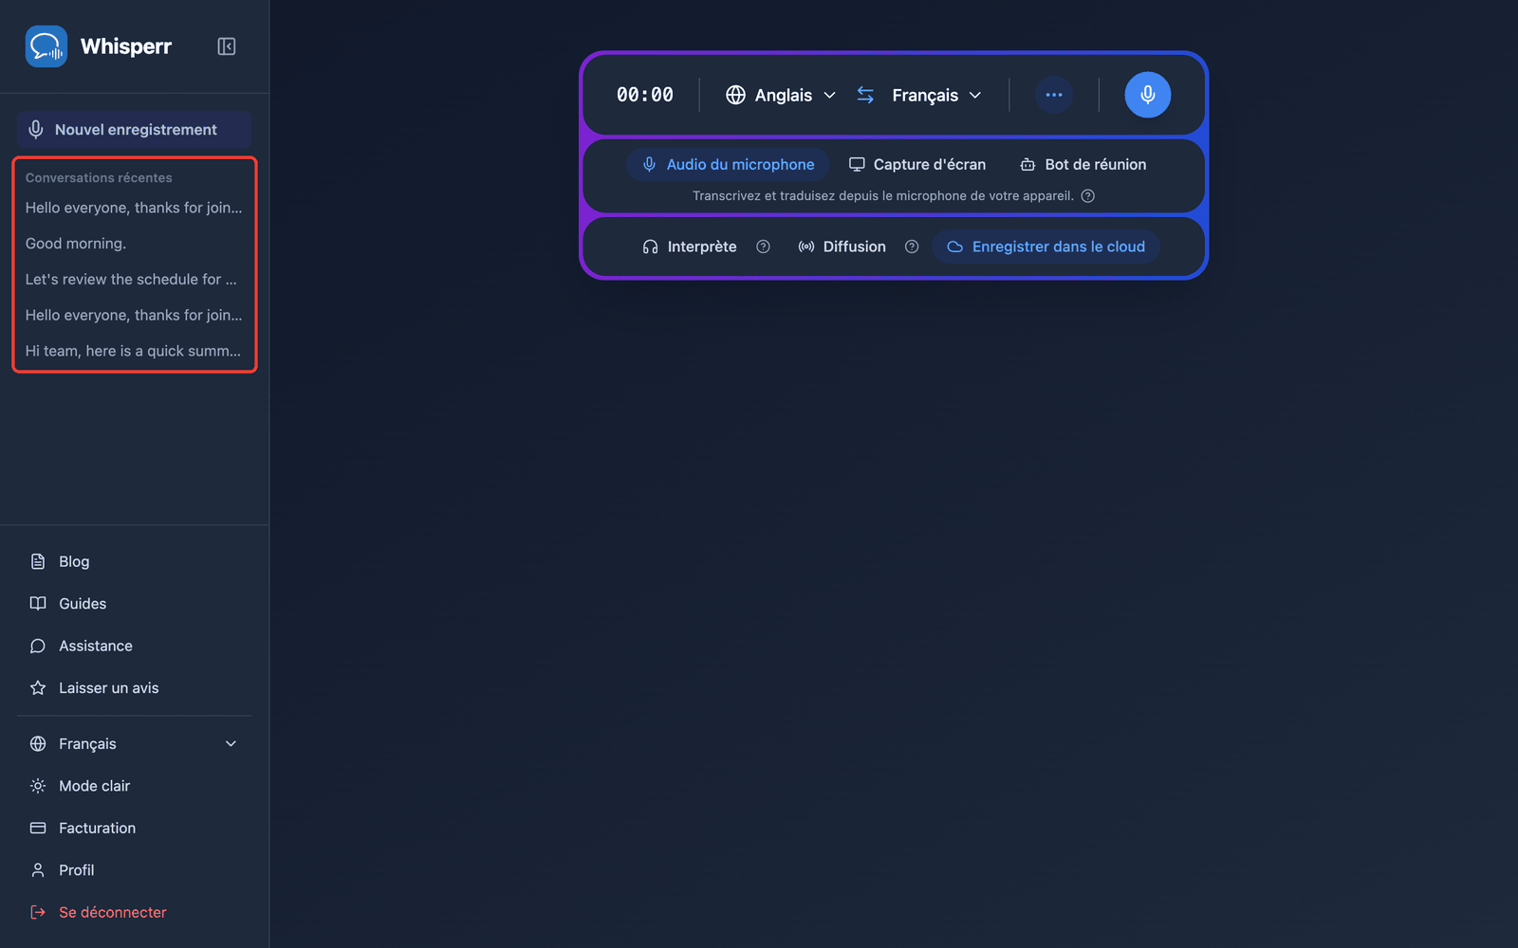Click the chat bubble icon beside Assistance

38,646
